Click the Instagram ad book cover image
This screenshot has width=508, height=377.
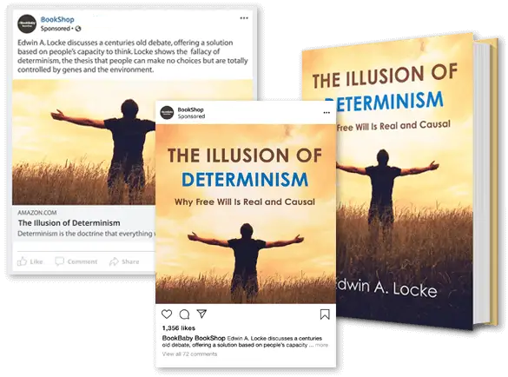246,214
